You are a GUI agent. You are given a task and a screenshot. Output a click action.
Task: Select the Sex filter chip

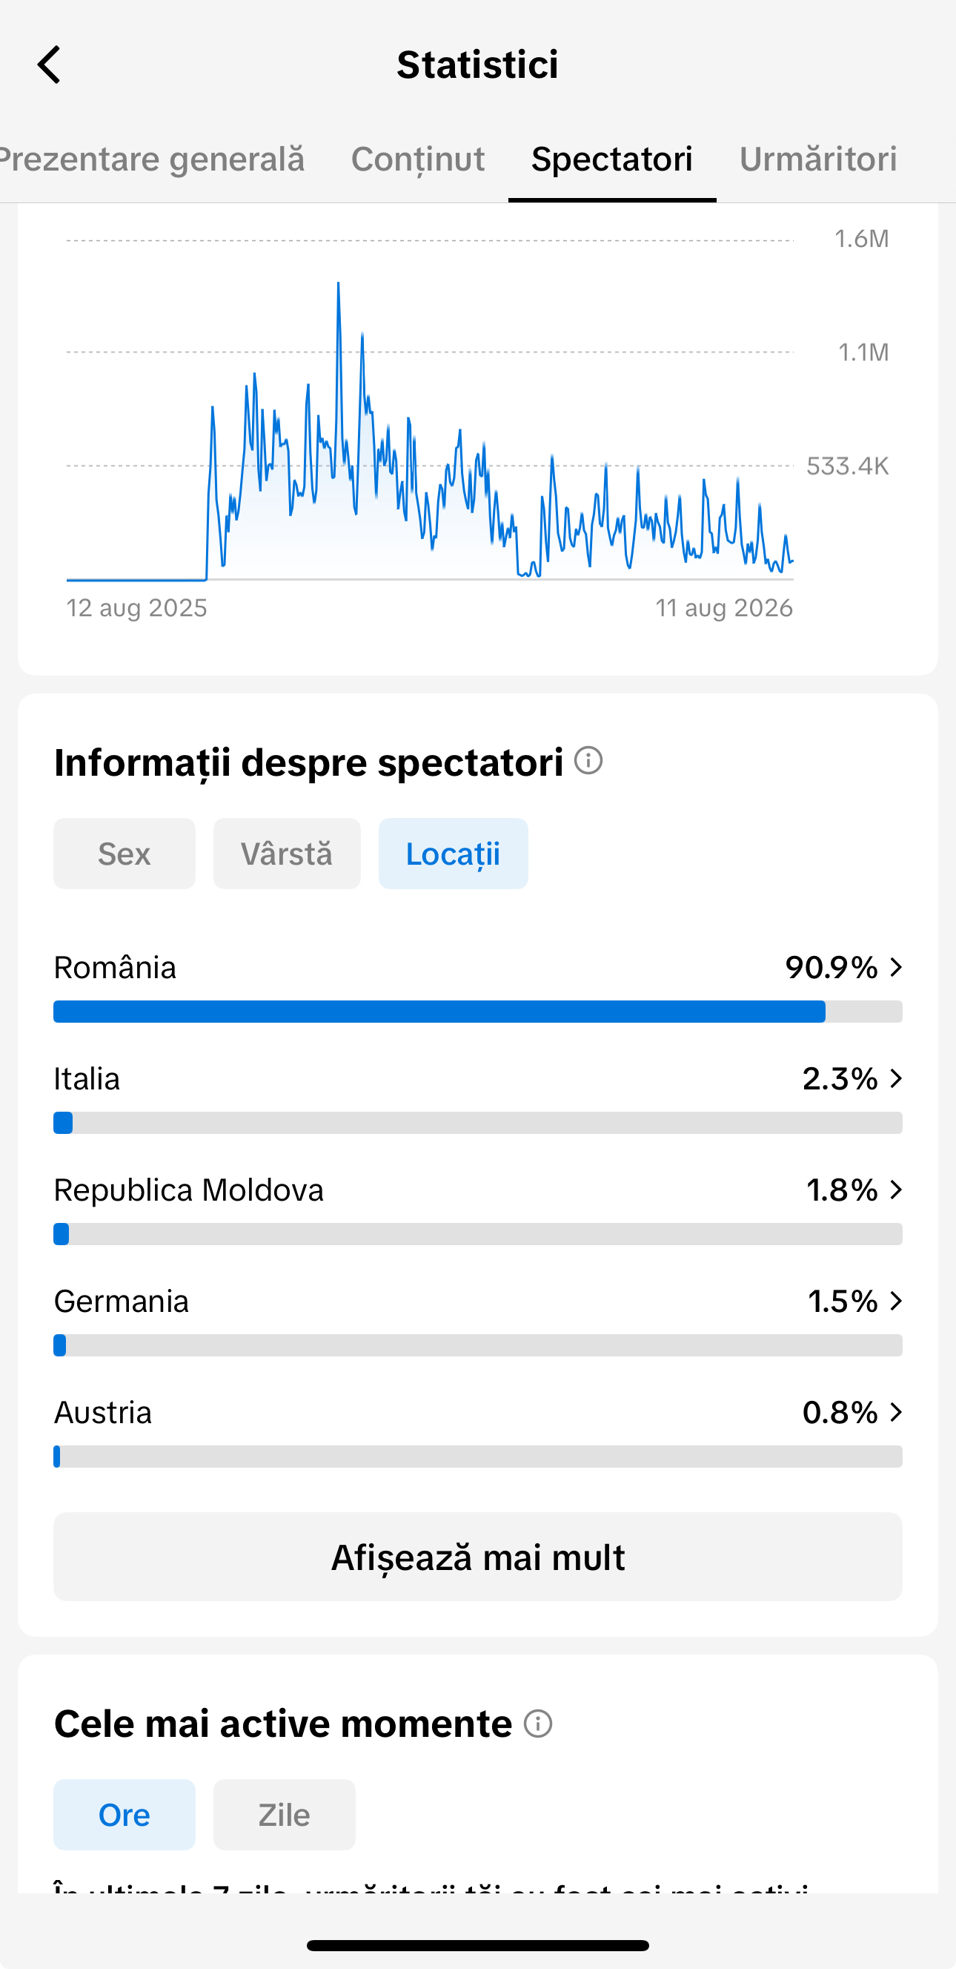[125, 854]
